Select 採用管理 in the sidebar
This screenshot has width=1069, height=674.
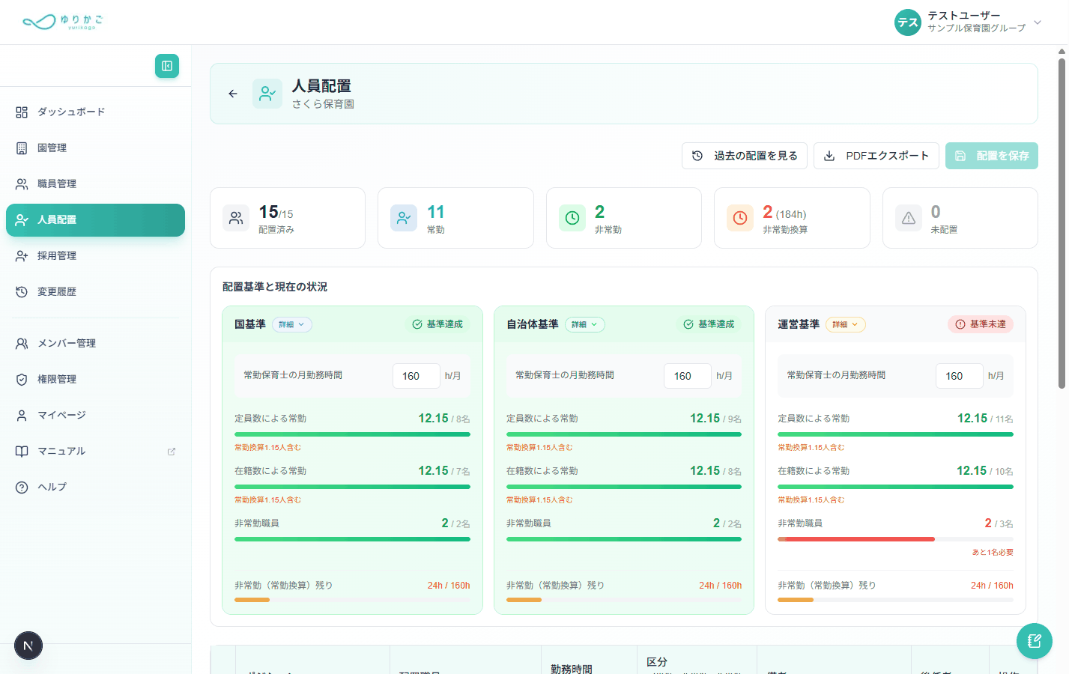click(95, 256)
